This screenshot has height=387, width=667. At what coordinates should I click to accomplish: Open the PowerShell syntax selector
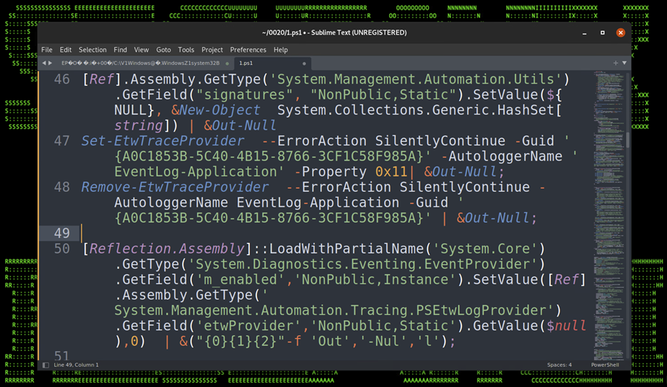click(605, 365)
